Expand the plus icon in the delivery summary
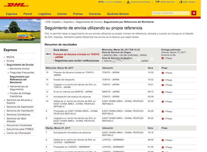 pyautogui.click(x=162, y=58)
